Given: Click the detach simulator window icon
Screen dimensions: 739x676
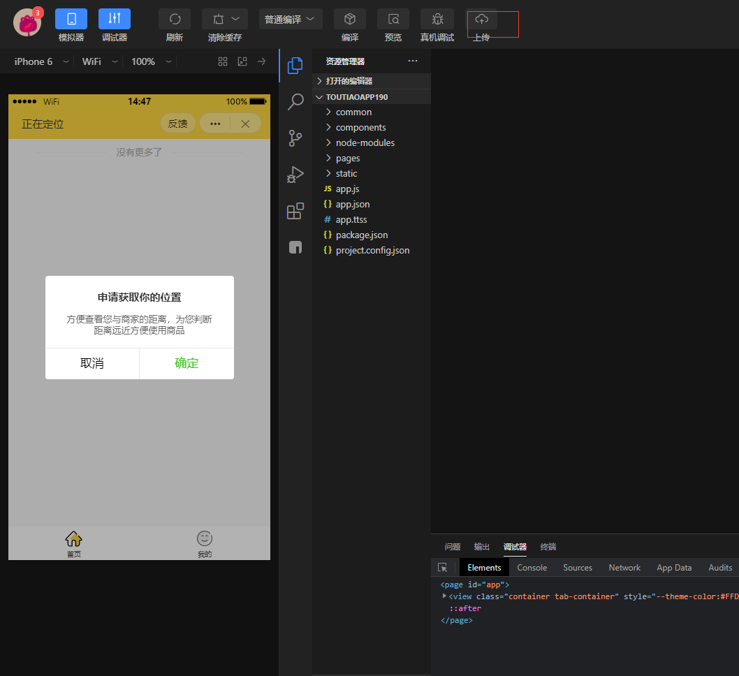Looking at the screenshot, I should [x=242, y=61].
